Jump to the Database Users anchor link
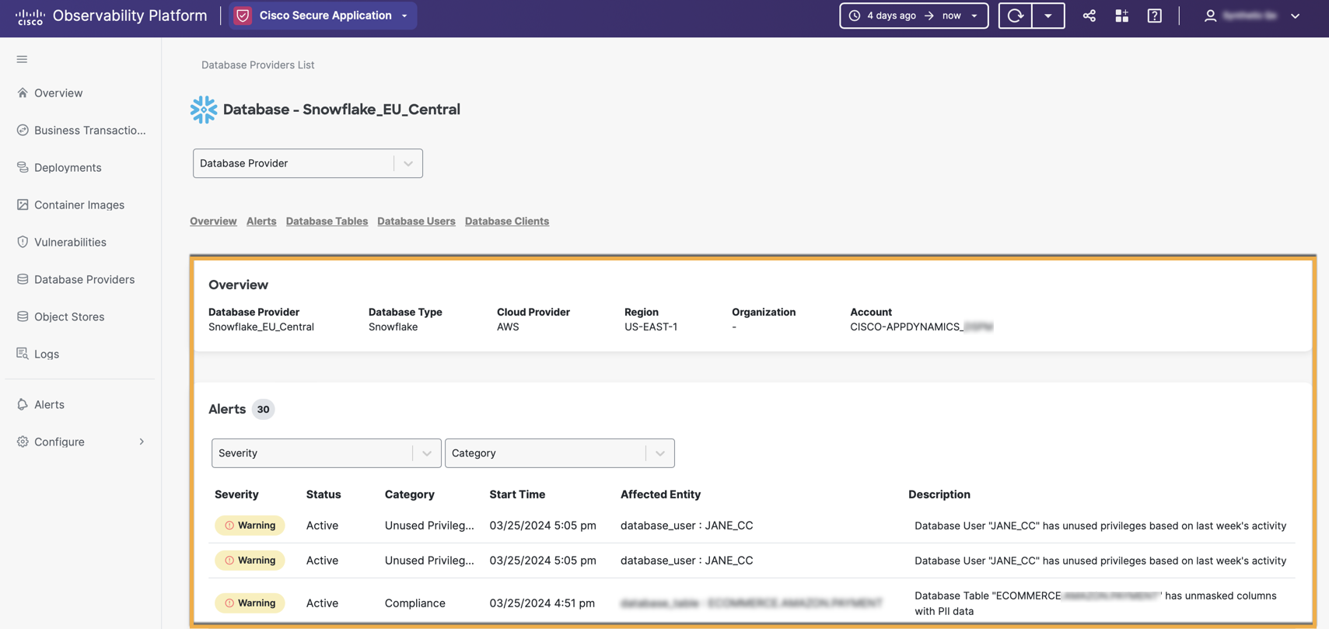Viewport: 1329px width, 629px height. [x=416, y=221]
